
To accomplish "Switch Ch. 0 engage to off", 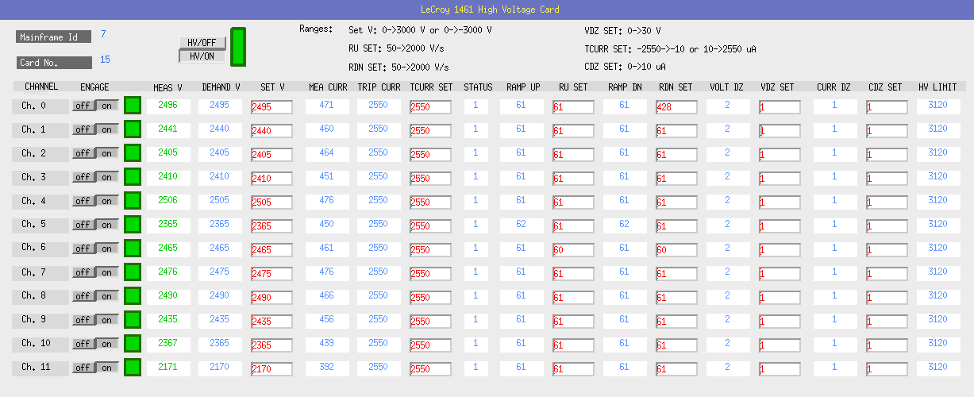I will 83,106.
